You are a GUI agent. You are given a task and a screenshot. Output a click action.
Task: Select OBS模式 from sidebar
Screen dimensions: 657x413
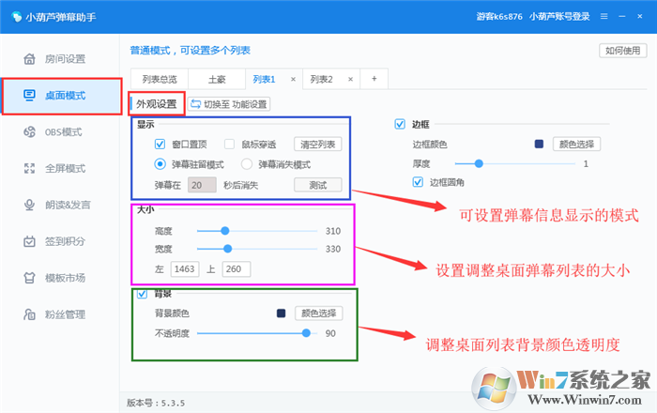(x=61, y=132)
